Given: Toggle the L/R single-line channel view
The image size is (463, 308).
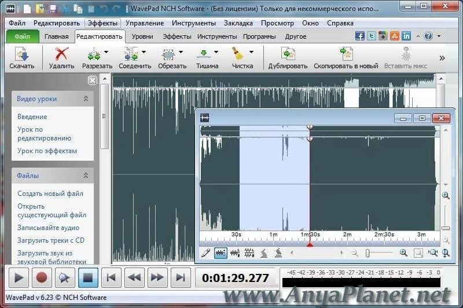Looking at the screenshot, I should pos(235,253).
